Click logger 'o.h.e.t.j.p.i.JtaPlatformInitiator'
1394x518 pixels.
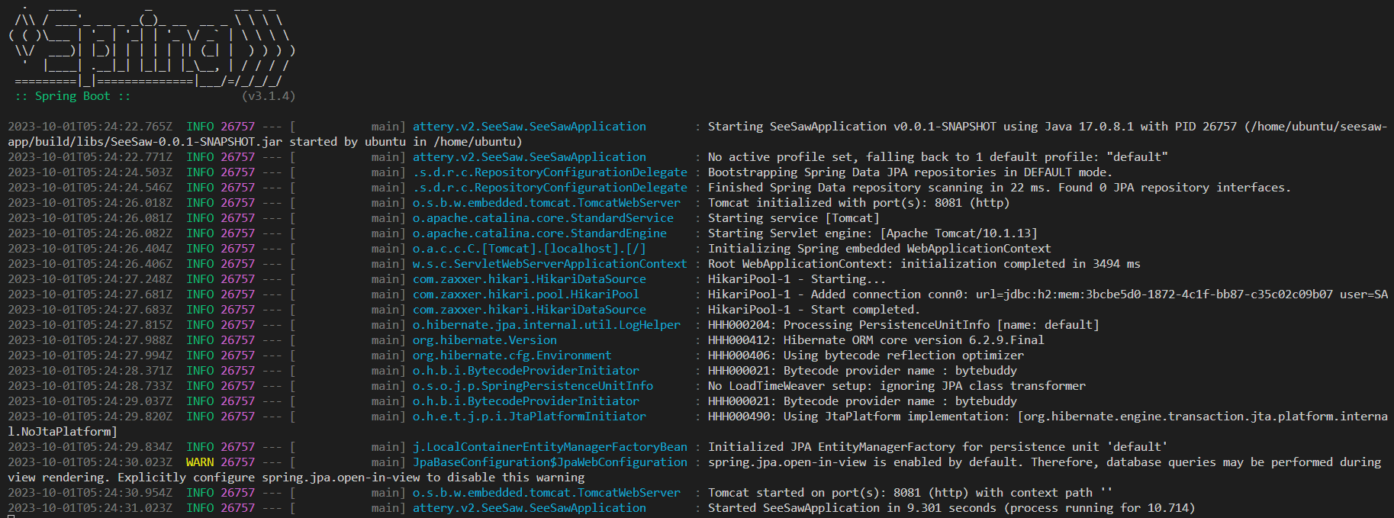530,417
